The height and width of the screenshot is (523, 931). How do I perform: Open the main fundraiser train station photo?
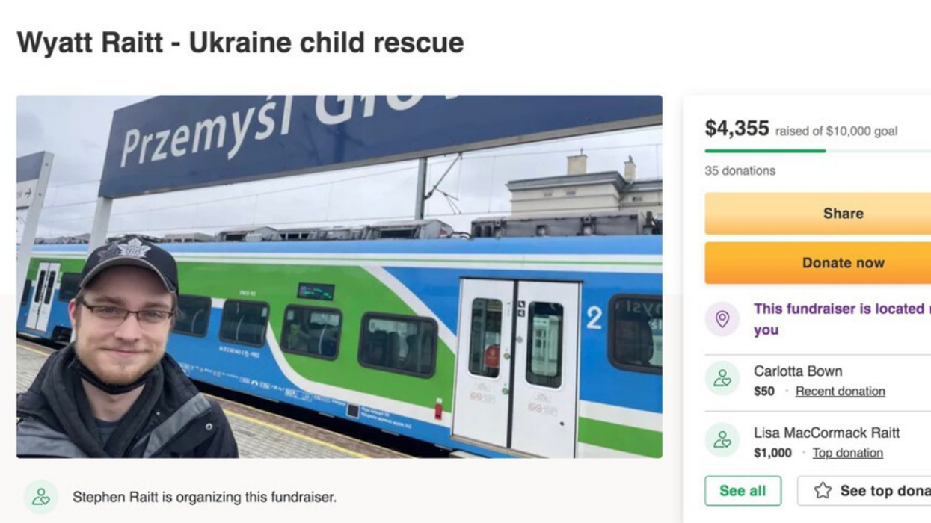click(x=339, y=276)
